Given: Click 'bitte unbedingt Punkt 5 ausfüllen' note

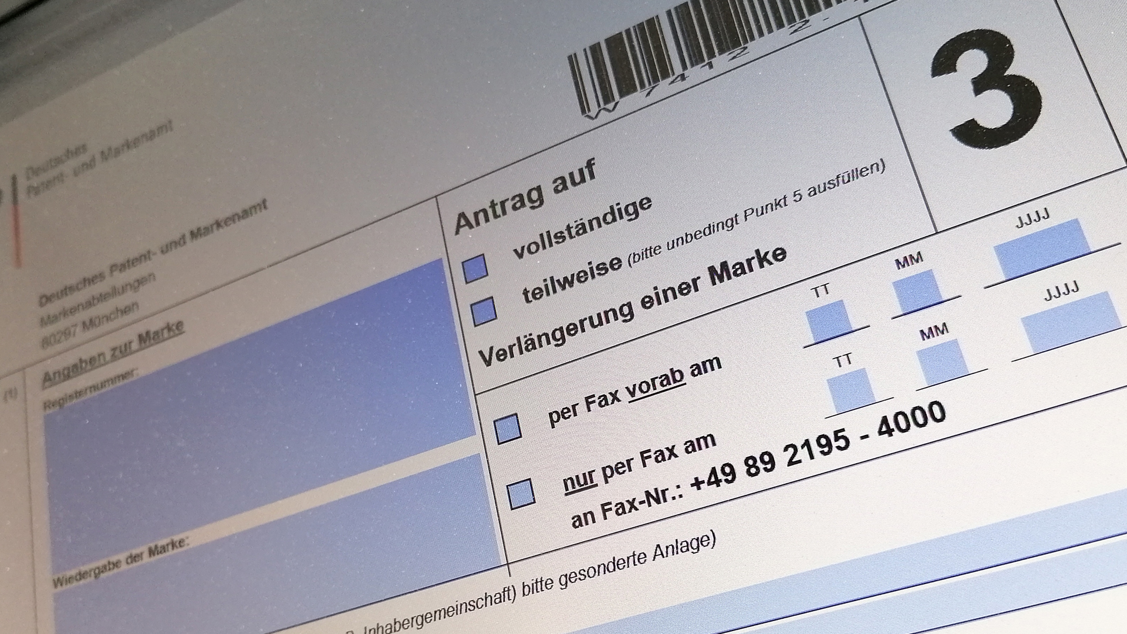Looking at the screenshot, I should tap(757, 213).
